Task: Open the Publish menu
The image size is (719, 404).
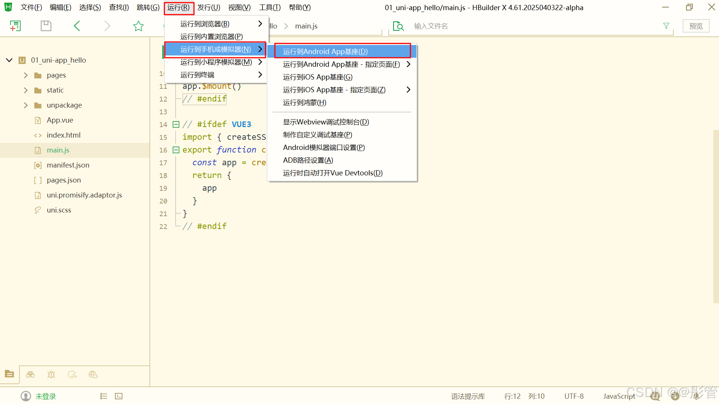Action: click(x=209, y=7)
